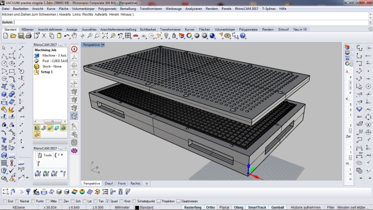The width and height of the screenshot is (373, 210).
Task: Cut selection with scissors icon
Action: tap(44, 36)
